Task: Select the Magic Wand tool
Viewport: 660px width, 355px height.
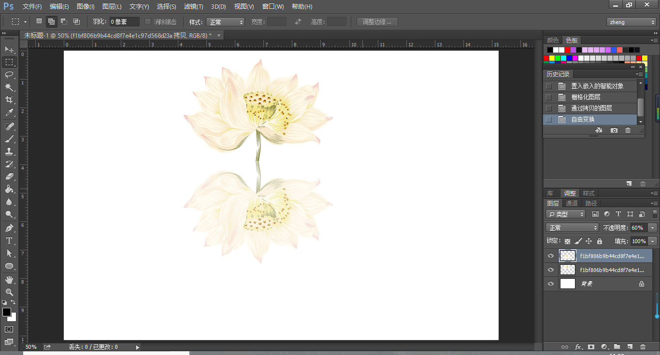Action: coord(9,87)
